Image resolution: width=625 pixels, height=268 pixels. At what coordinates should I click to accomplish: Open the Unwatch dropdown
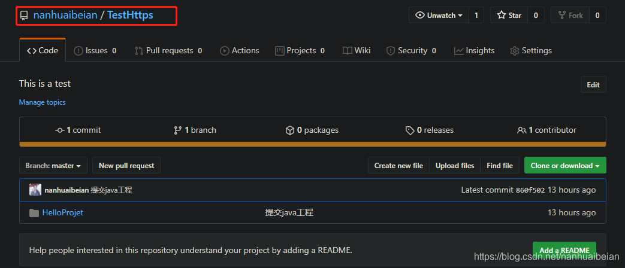coord(439,15)
